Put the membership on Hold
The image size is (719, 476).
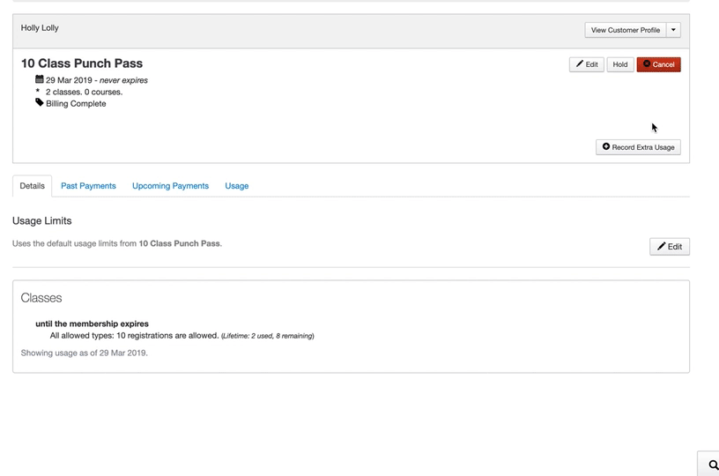(x=620, y=64)
